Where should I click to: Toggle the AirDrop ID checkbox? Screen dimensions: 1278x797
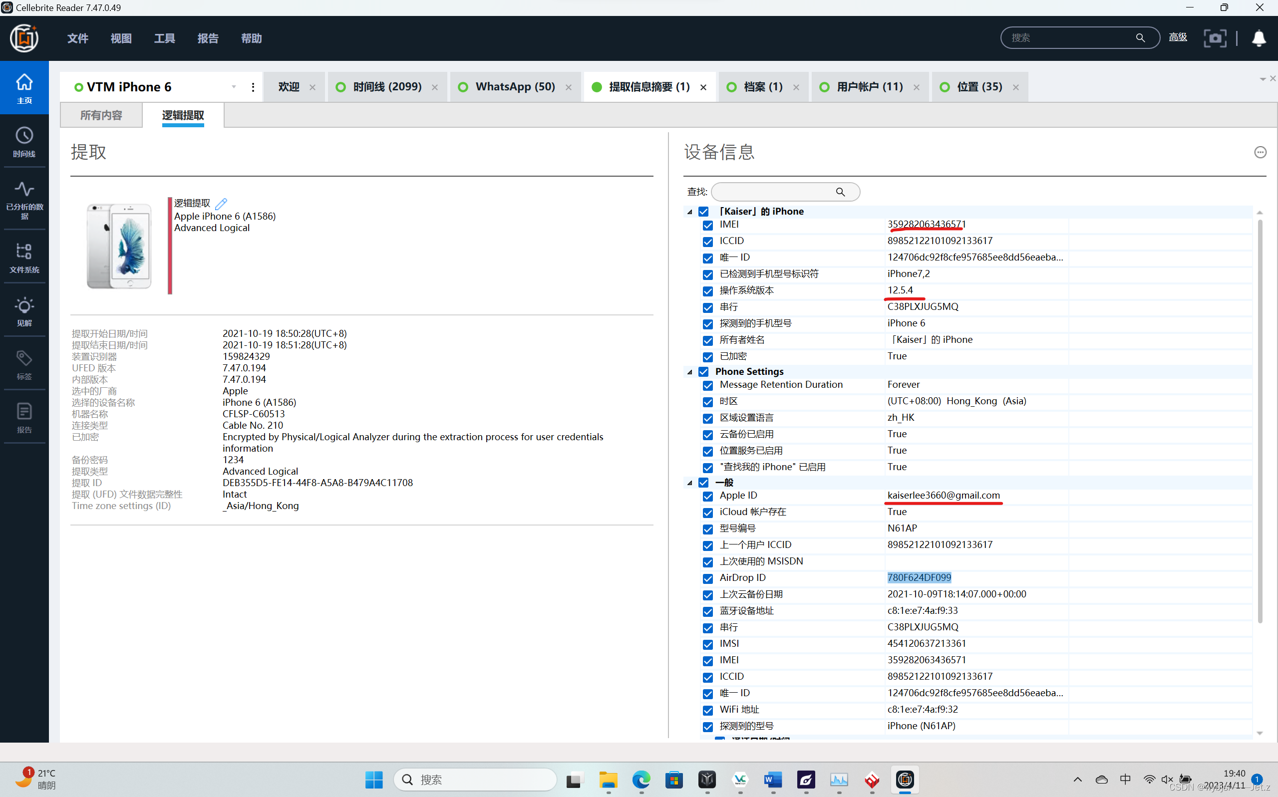(707, 578)
